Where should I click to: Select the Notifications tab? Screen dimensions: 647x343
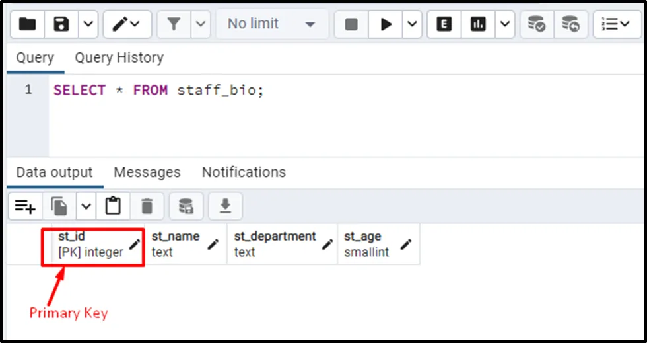244,172
